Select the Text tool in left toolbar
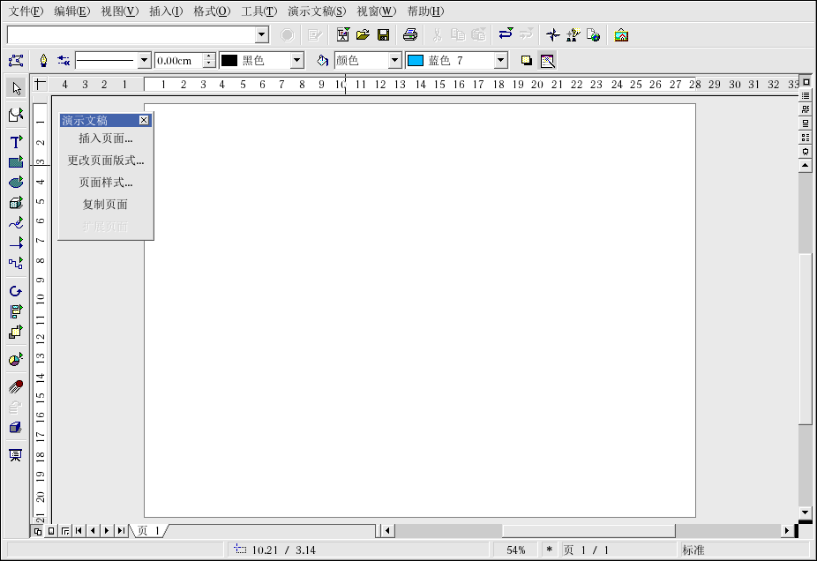Image resolution: width=817 pixels, height=561 pixels. (15, 142)
